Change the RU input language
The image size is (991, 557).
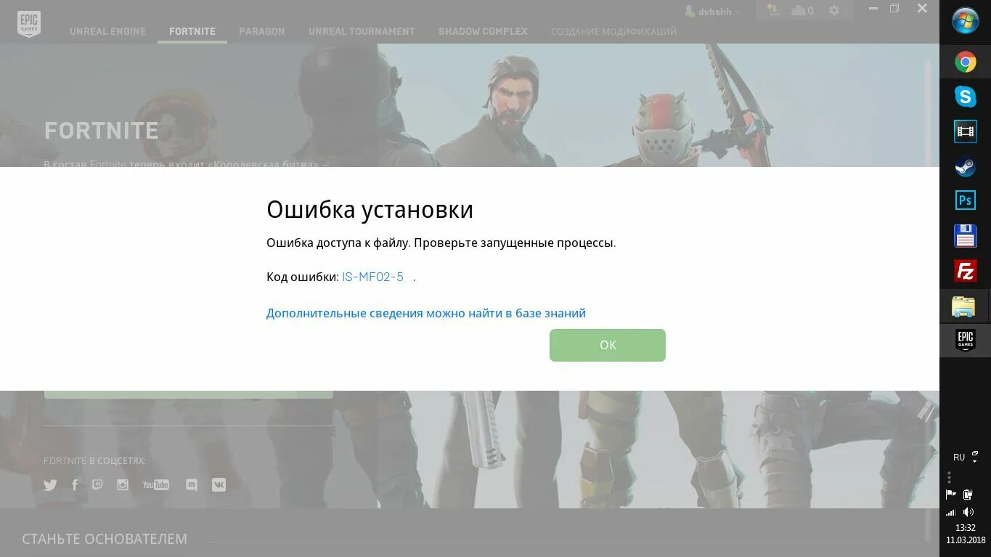coord(959,458)
